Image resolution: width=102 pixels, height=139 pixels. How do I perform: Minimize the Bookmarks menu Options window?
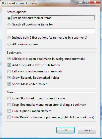pos(80,2)
